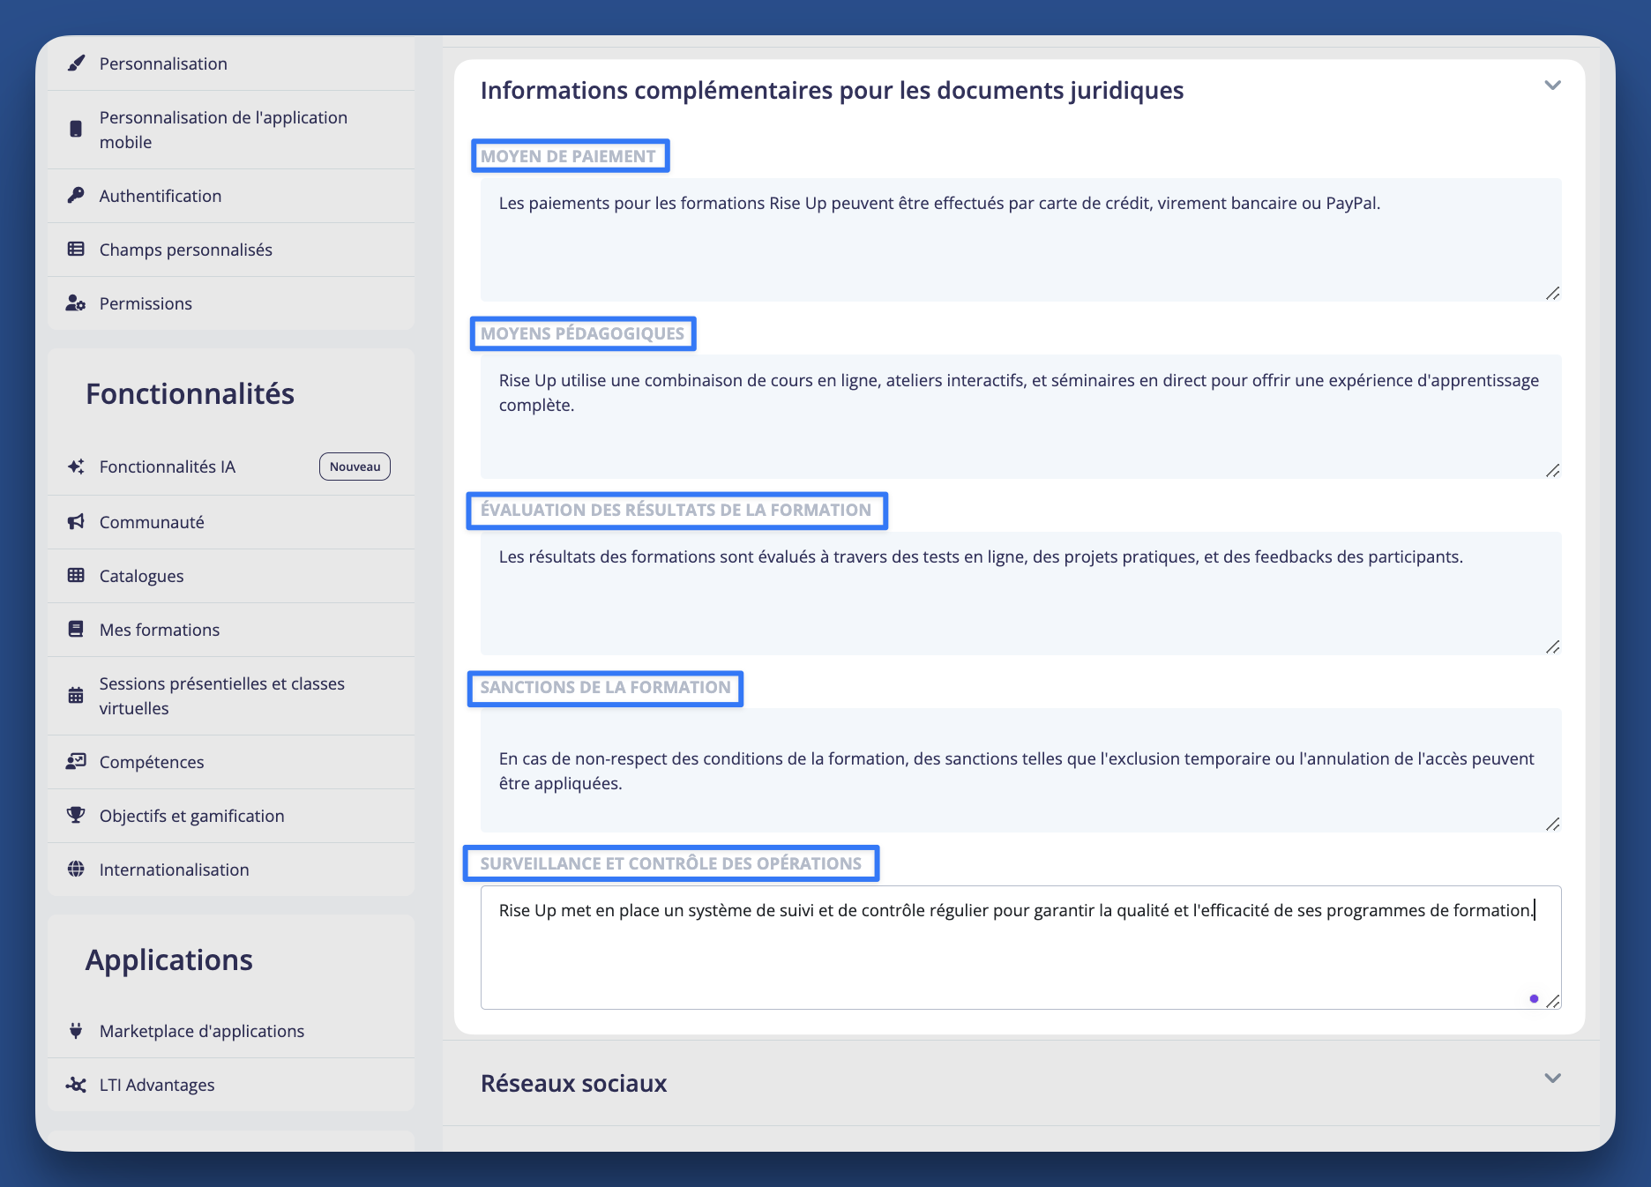Collapse the Informations complémentaires section chevron
The width and height of the screenshot is (1651, 1187).
(x=1552, y=86)
